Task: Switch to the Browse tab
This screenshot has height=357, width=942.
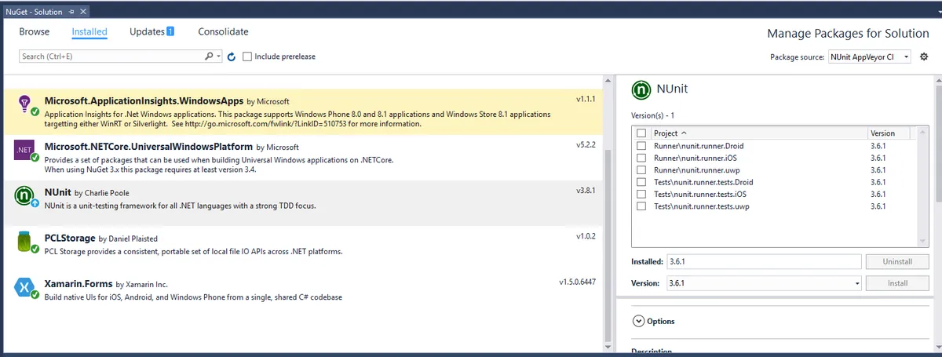Action: (35, 31)
